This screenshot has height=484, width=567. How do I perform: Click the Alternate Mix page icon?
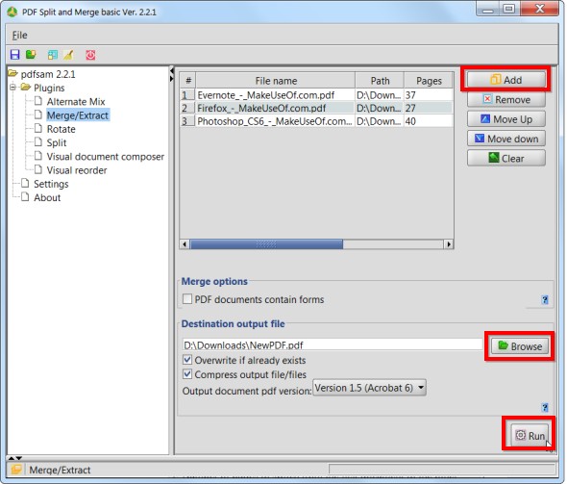pos(38,101)
